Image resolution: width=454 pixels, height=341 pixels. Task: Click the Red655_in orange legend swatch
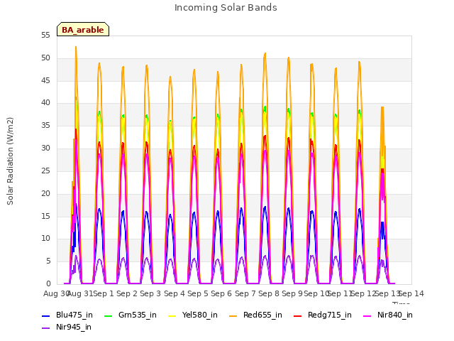point(233,315)
